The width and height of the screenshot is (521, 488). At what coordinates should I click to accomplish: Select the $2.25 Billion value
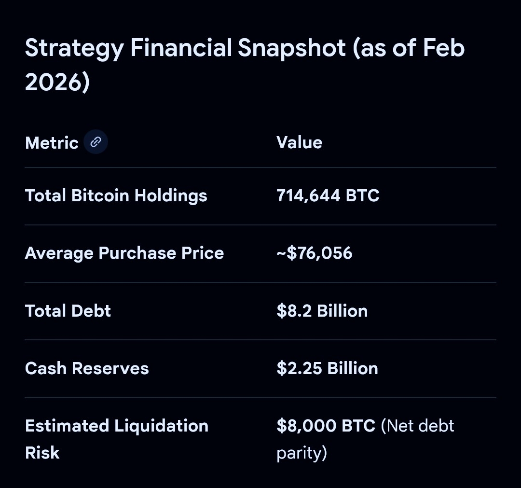[327, 368]
